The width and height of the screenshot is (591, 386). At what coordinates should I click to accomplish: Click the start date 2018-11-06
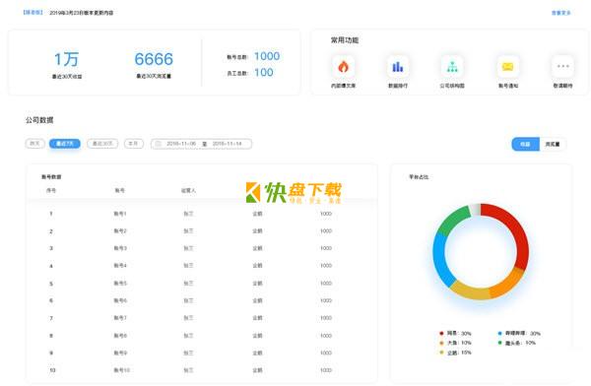pos(181,144)
